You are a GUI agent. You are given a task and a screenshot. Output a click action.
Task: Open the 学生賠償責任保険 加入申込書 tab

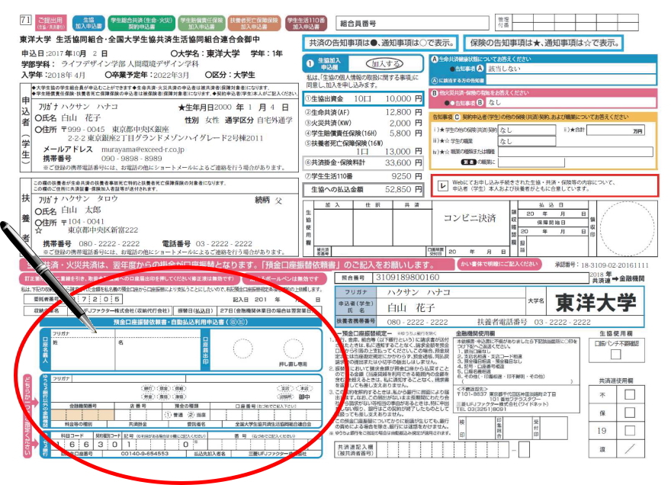[x=201, y=23]
